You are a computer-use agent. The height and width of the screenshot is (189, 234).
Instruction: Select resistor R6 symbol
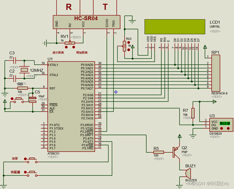coord(23,88)
